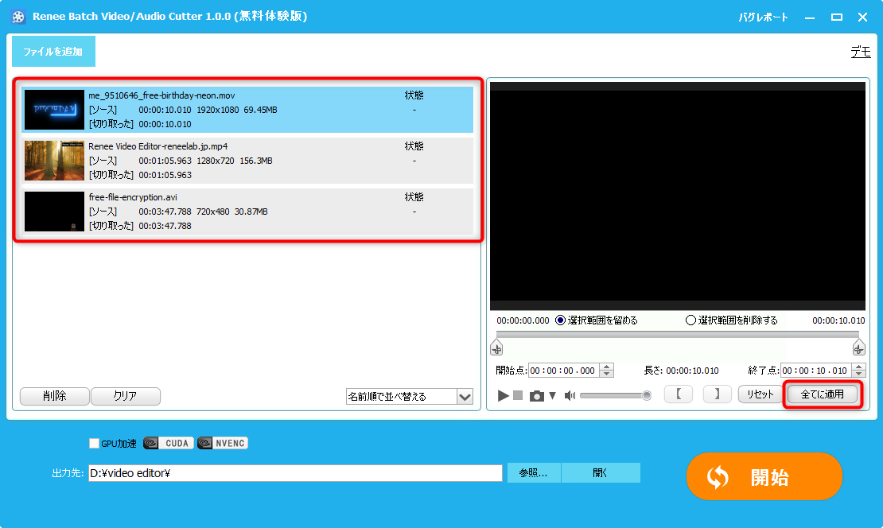Select the Renee Video Editor forest thumbnail
Screen dimensions: 883x528
click(x=54, y=161)
